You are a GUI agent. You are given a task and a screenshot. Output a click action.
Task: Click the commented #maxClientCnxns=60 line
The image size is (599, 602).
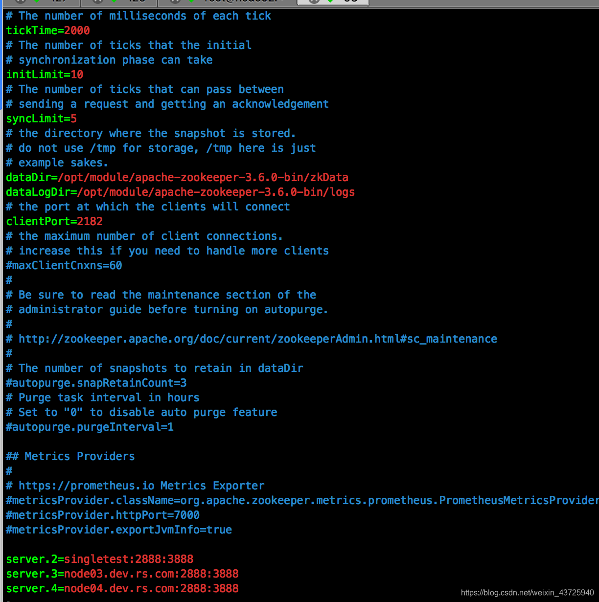(x=64, y=265)
